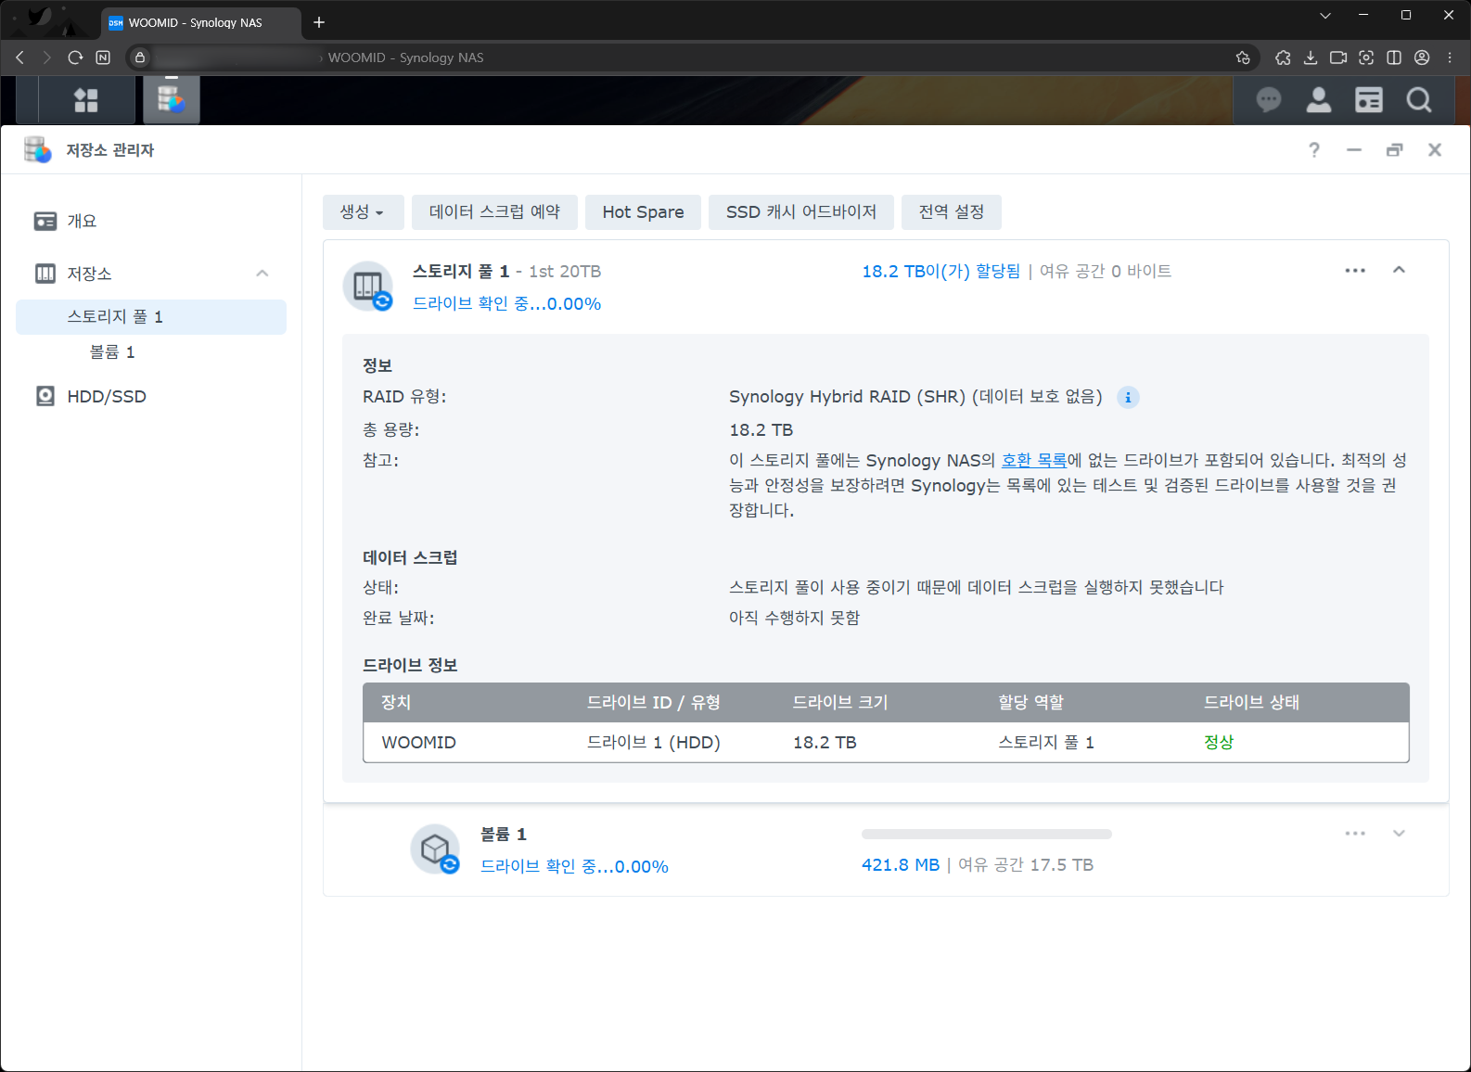Bookmark this page with the browser star icon
The width and height of the screenshot is (1471, 1072).
[x=1243, y=57]
